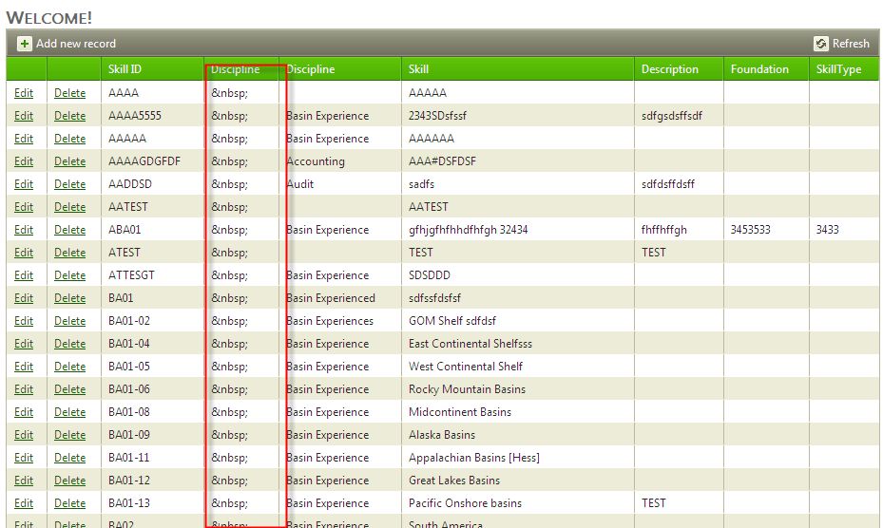The height and width of the screenshot is (528, 883).
Task: Delete the AAAA row
Action: (69, 93)
